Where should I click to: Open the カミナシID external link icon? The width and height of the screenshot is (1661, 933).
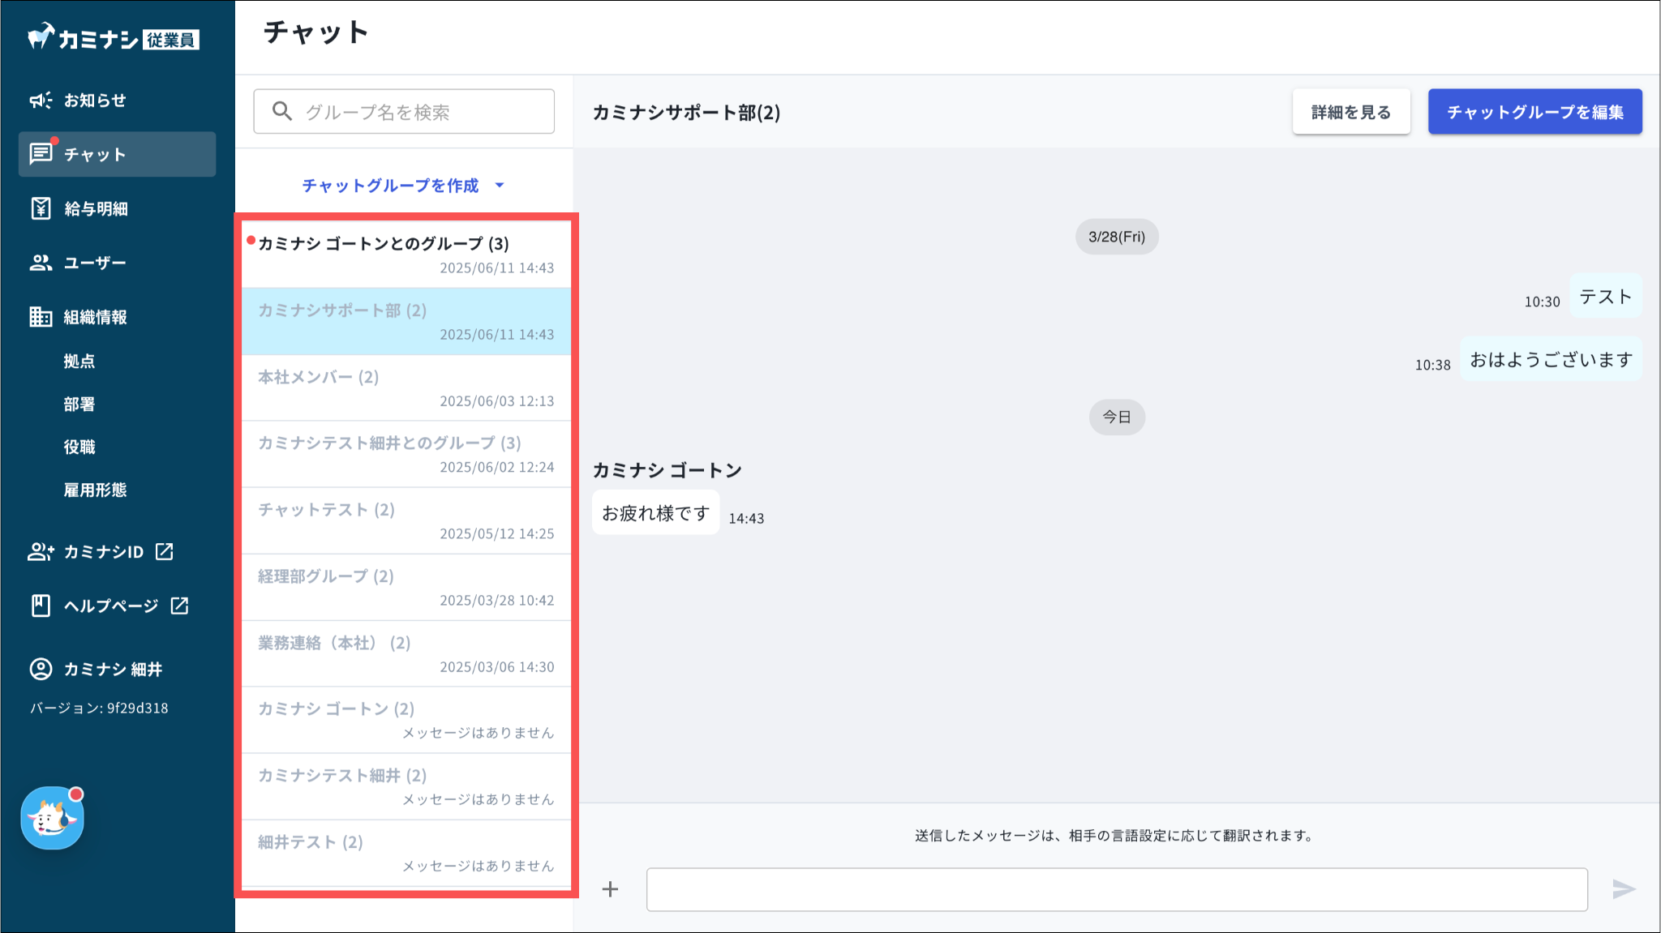click(x=165, y=551)
